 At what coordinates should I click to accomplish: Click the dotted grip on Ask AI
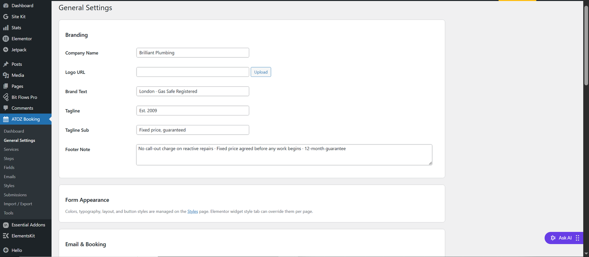tap(577, 238)
